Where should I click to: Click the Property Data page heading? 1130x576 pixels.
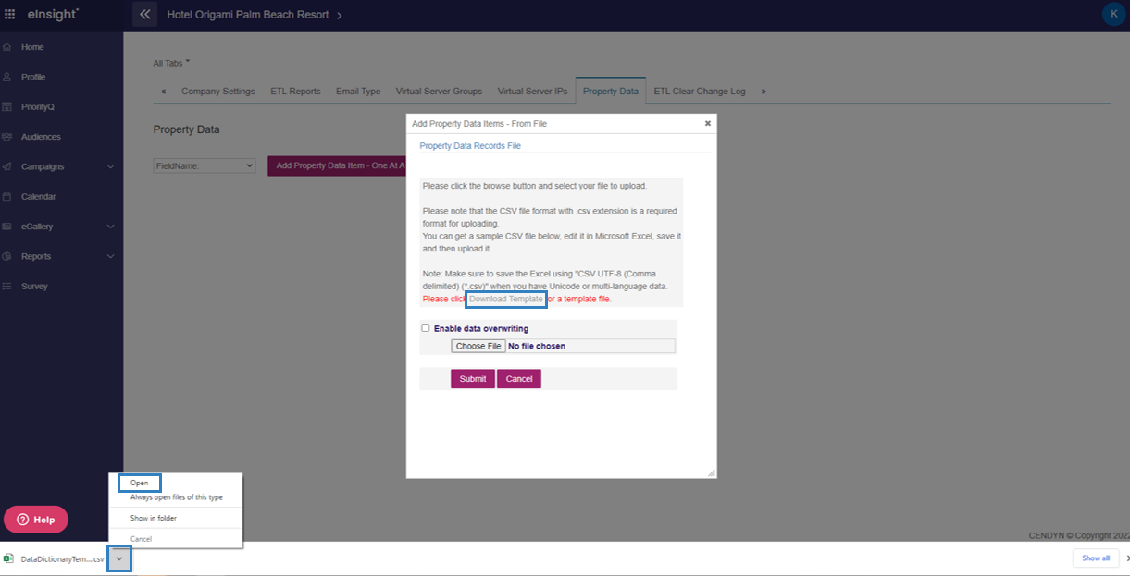(186, 129)
